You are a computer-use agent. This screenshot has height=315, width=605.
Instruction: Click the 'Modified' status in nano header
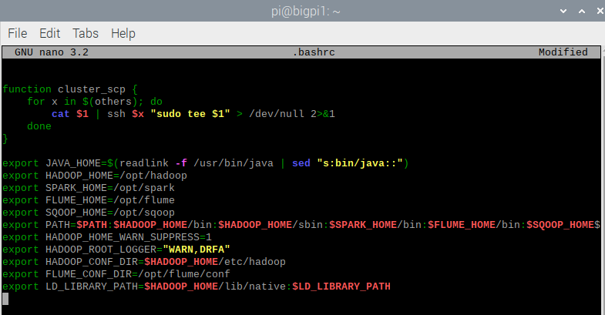pyautogui.click(x=563, y=52)
